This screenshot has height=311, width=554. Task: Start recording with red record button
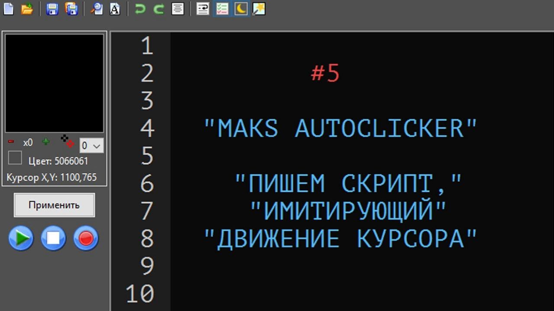[x=86, y=238]
